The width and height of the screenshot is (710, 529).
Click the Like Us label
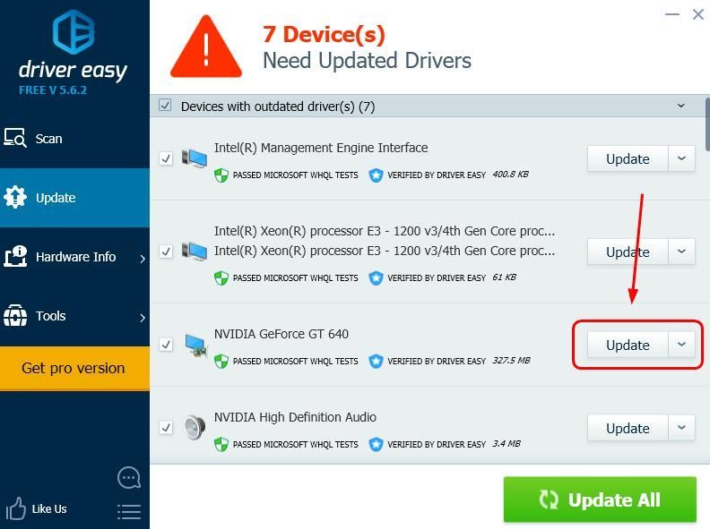click(x=49, y=509)
